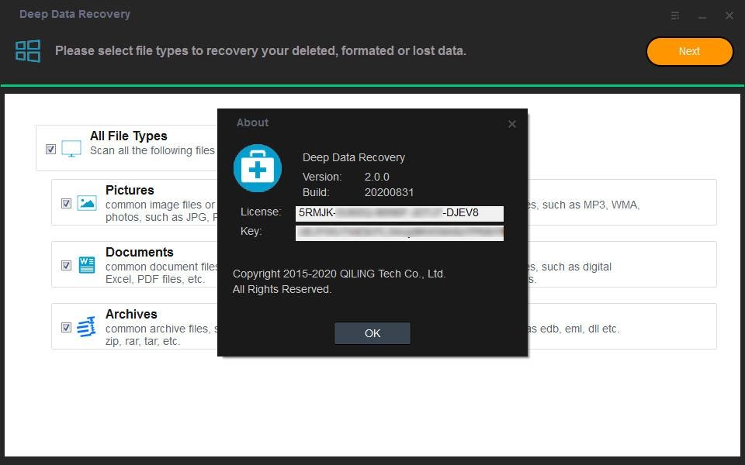Click 'zip, rar, tar, etc.' description text
Image resolution: width=745 pixels, height=465 pixels.
(x=143, y=341)
